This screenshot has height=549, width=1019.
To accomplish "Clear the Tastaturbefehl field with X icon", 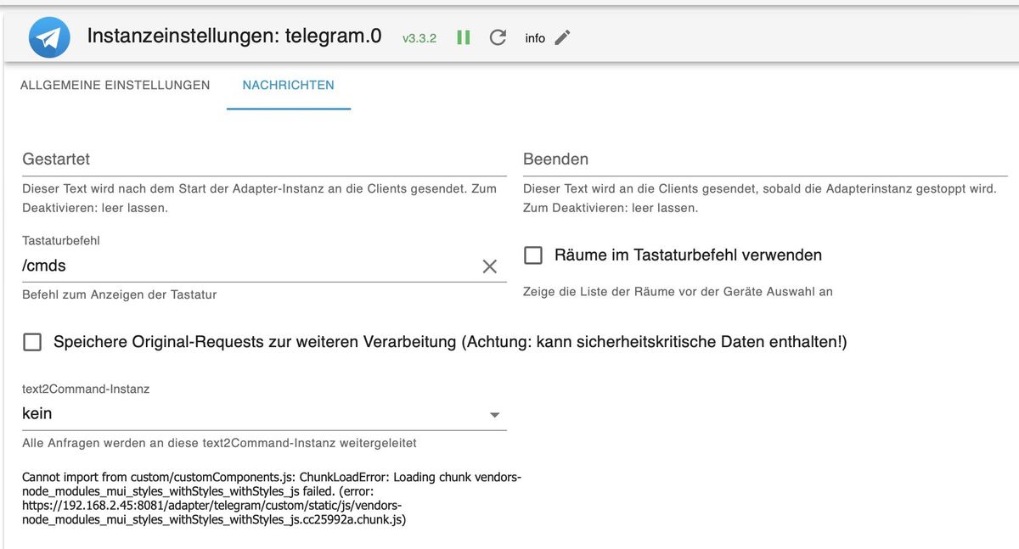I will tap(490, 266).
